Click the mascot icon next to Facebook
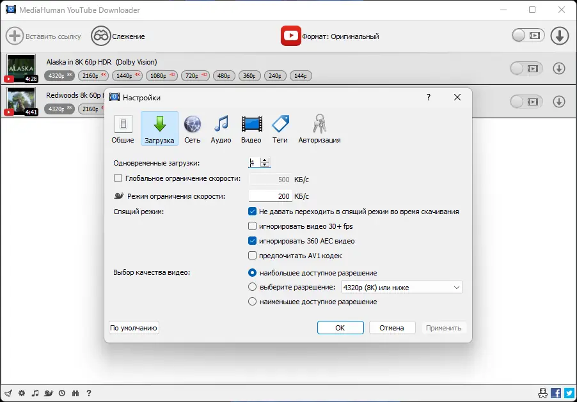The height and width of the screenshot is (402, 577). pyautogui.click(x=542, y=393)
